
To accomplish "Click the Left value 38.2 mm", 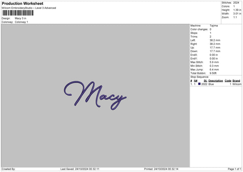I will point(215,40).
